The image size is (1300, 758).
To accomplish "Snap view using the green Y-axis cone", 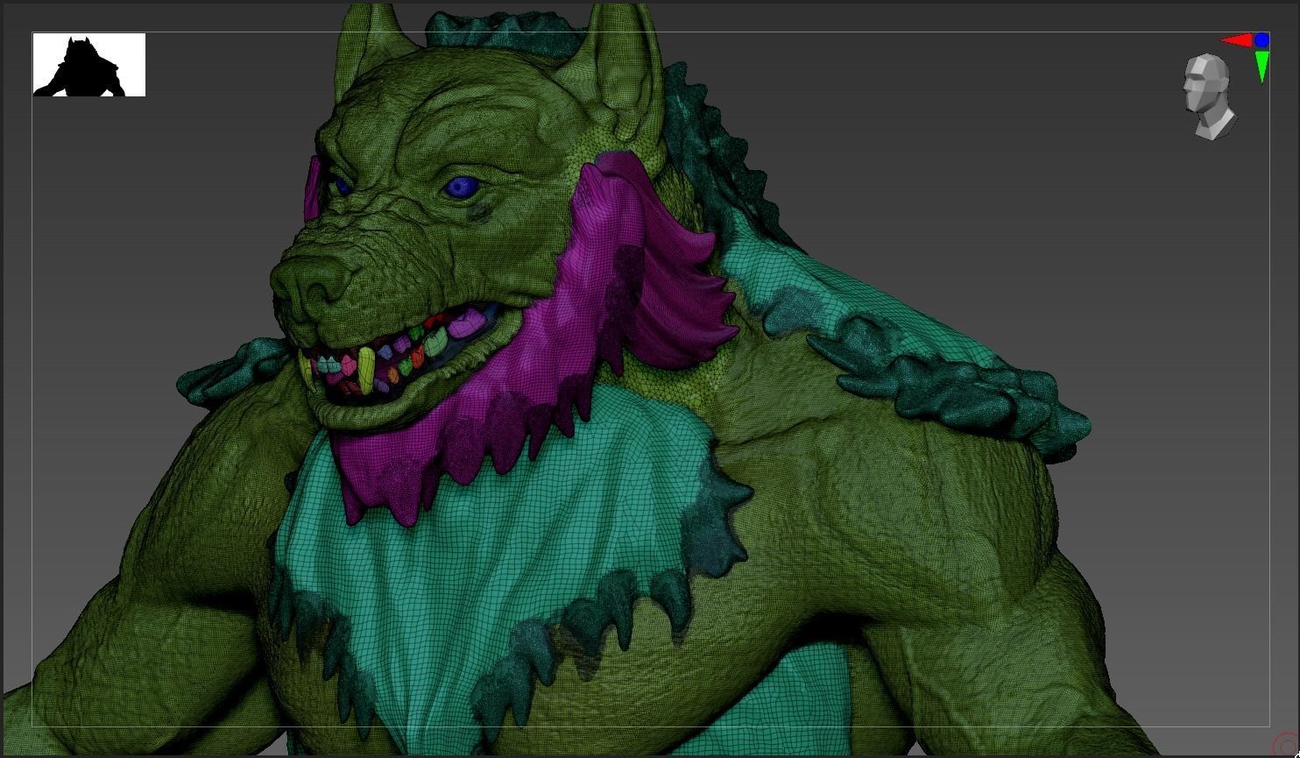I will point(1261,67).
